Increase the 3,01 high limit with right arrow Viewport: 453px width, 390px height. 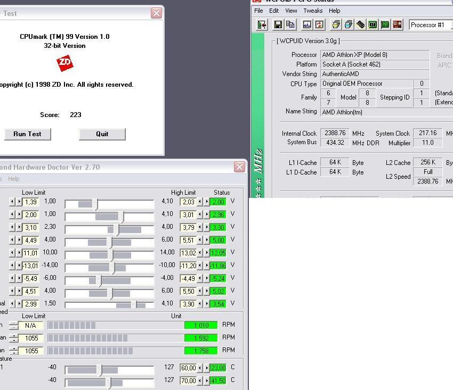coord(207,214)
